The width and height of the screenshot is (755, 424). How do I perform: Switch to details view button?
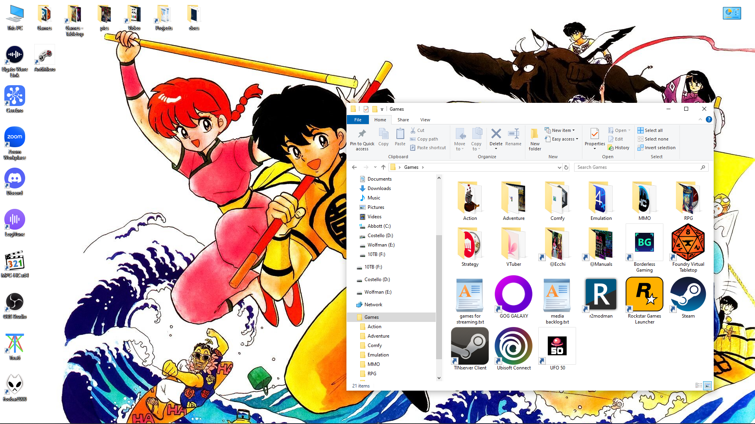[x=699, y=386]
